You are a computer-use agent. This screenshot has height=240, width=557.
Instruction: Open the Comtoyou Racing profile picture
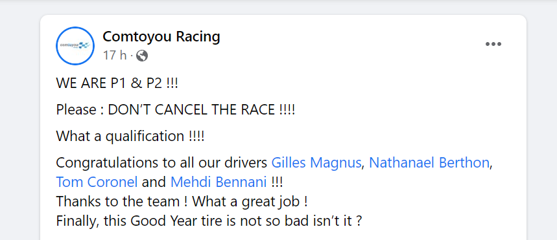pyautogui.click(x=75, y=46)
